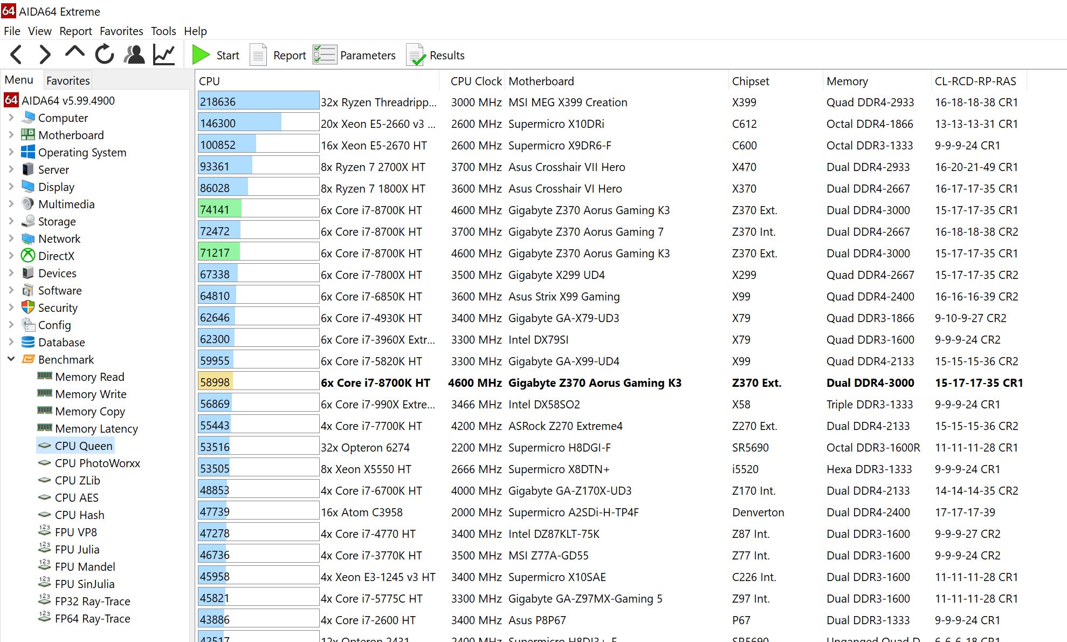Go up one level with Up arrow
The height and width of the screenshot is (642, 1067).
click(74, 52)
